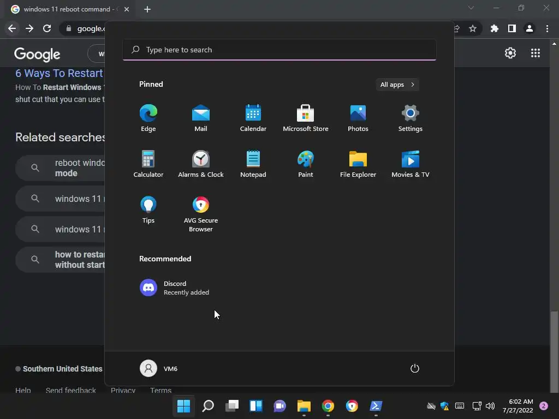
Task: Click the OneDrive cloud tray icon
Action: (x=431, y=406)
